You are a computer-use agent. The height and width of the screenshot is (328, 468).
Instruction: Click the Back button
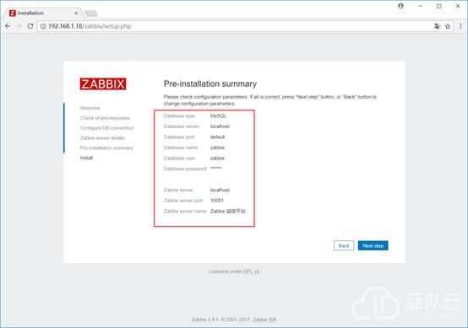click(344, 245)
